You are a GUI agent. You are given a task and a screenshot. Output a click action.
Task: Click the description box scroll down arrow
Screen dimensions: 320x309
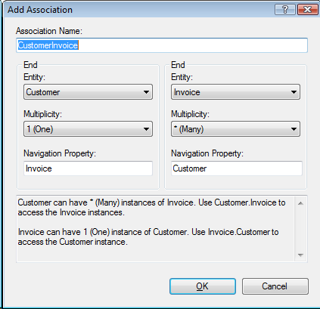pyautogui.click(x=300, y=255)
